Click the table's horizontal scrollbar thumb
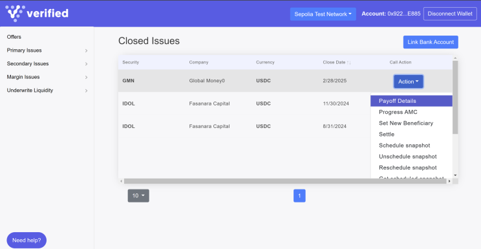 click(285, 181)
